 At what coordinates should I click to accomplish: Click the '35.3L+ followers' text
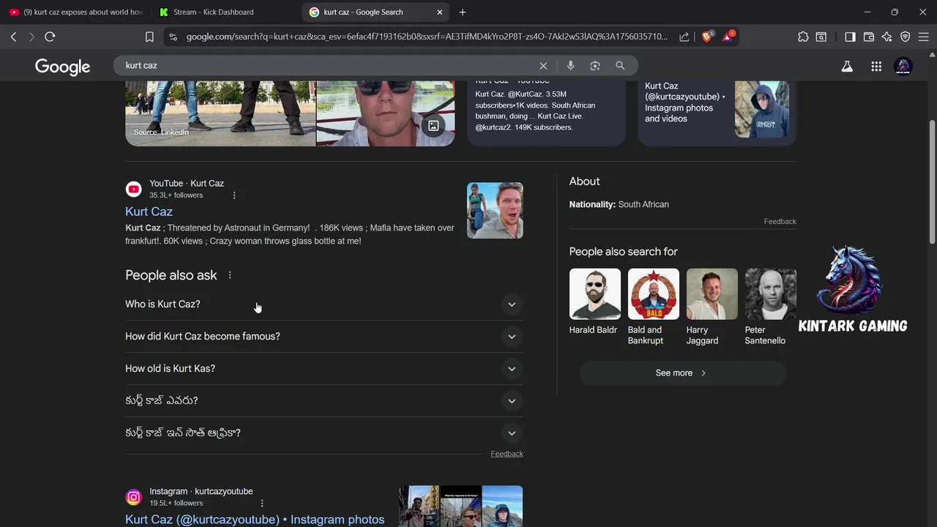tap(176, 195)
